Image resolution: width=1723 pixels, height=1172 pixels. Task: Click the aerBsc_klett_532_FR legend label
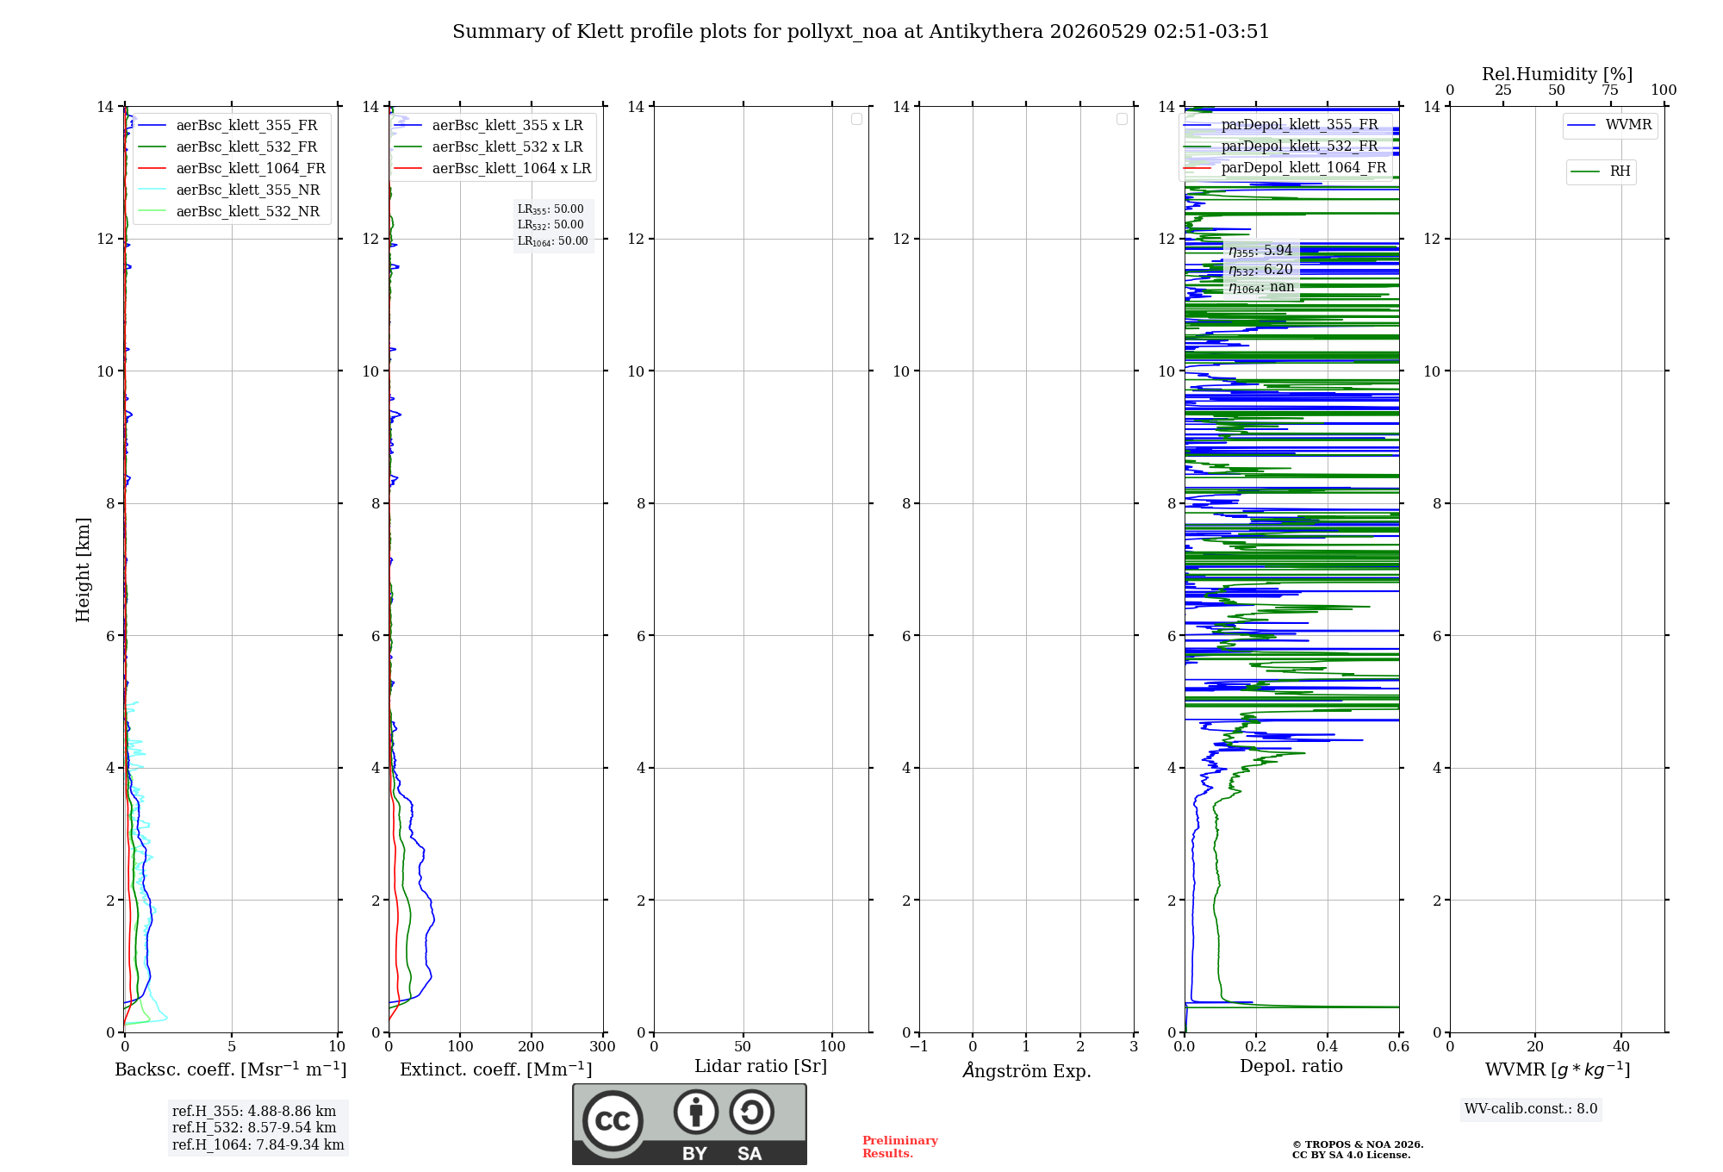pos(246,147)
